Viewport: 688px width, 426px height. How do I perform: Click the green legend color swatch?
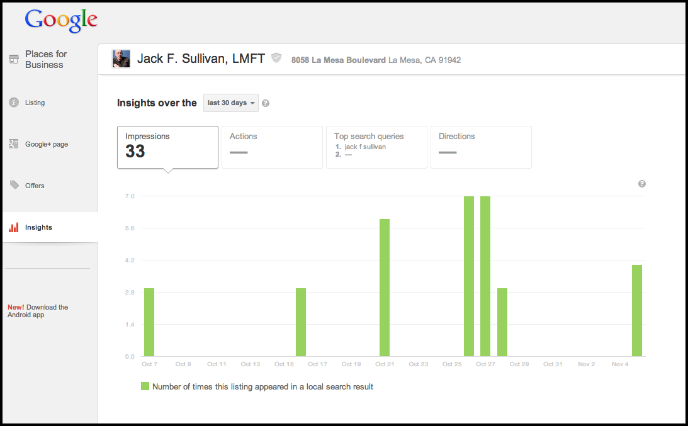point(145,386)
